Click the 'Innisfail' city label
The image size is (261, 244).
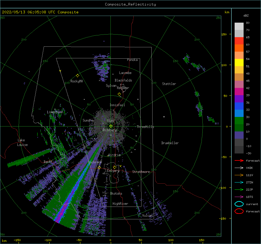(x=117, y=105)
